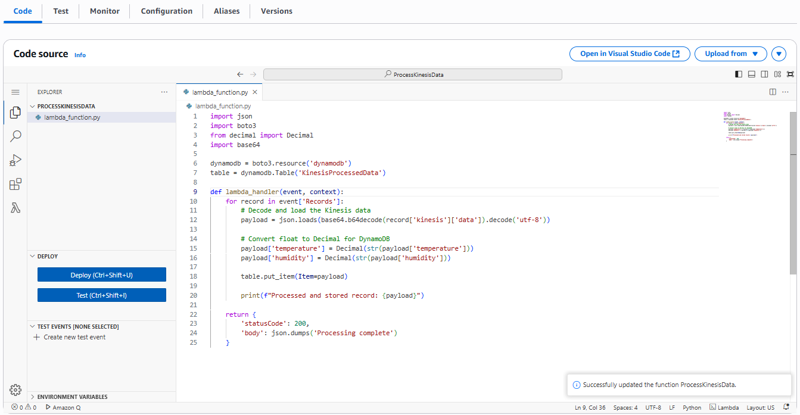Click the Deploy (Ctrl+Shift+U) button
This screenshot has height=415, width=800.
(101, 275)
